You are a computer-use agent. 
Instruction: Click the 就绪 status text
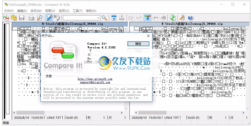click(x=6, y=123)
